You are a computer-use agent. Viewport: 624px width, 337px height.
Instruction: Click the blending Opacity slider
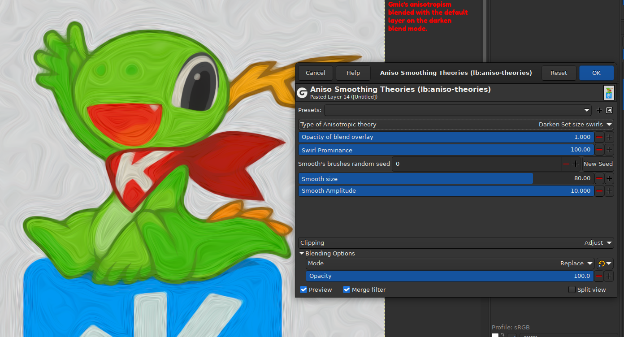tap(450, 276)
